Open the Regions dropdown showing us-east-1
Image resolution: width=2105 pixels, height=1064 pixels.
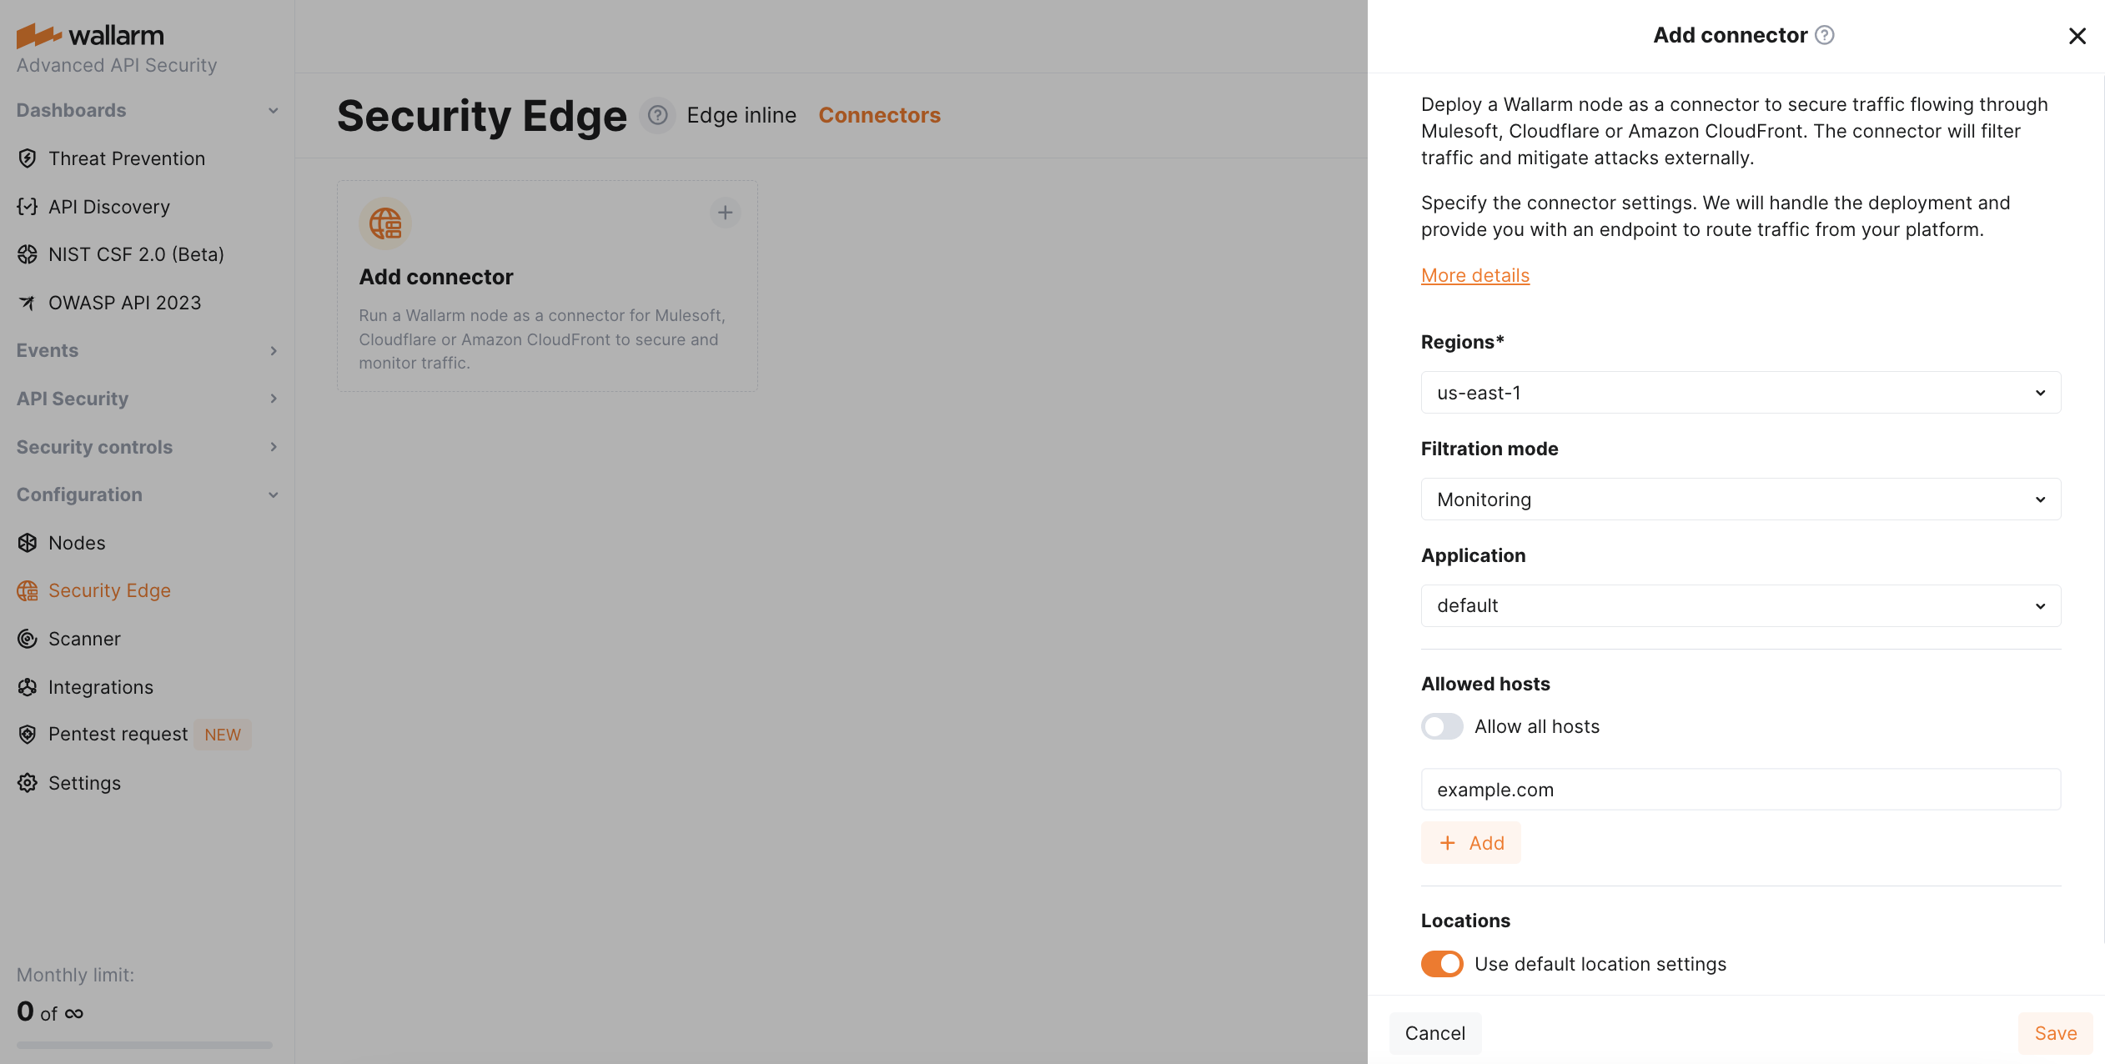click(1741, 393)
